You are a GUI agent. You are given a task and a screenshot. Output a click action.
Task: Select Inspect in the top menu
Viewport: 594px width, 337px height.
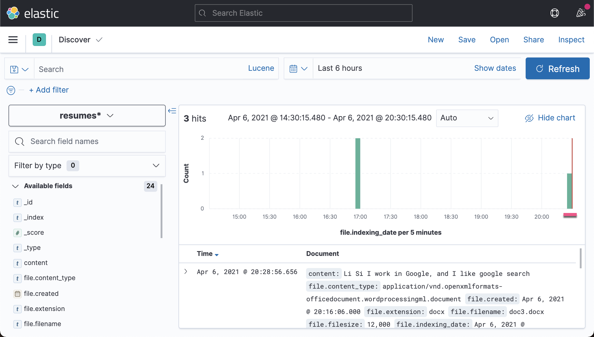pyautogui.click(x=571, y=40)
